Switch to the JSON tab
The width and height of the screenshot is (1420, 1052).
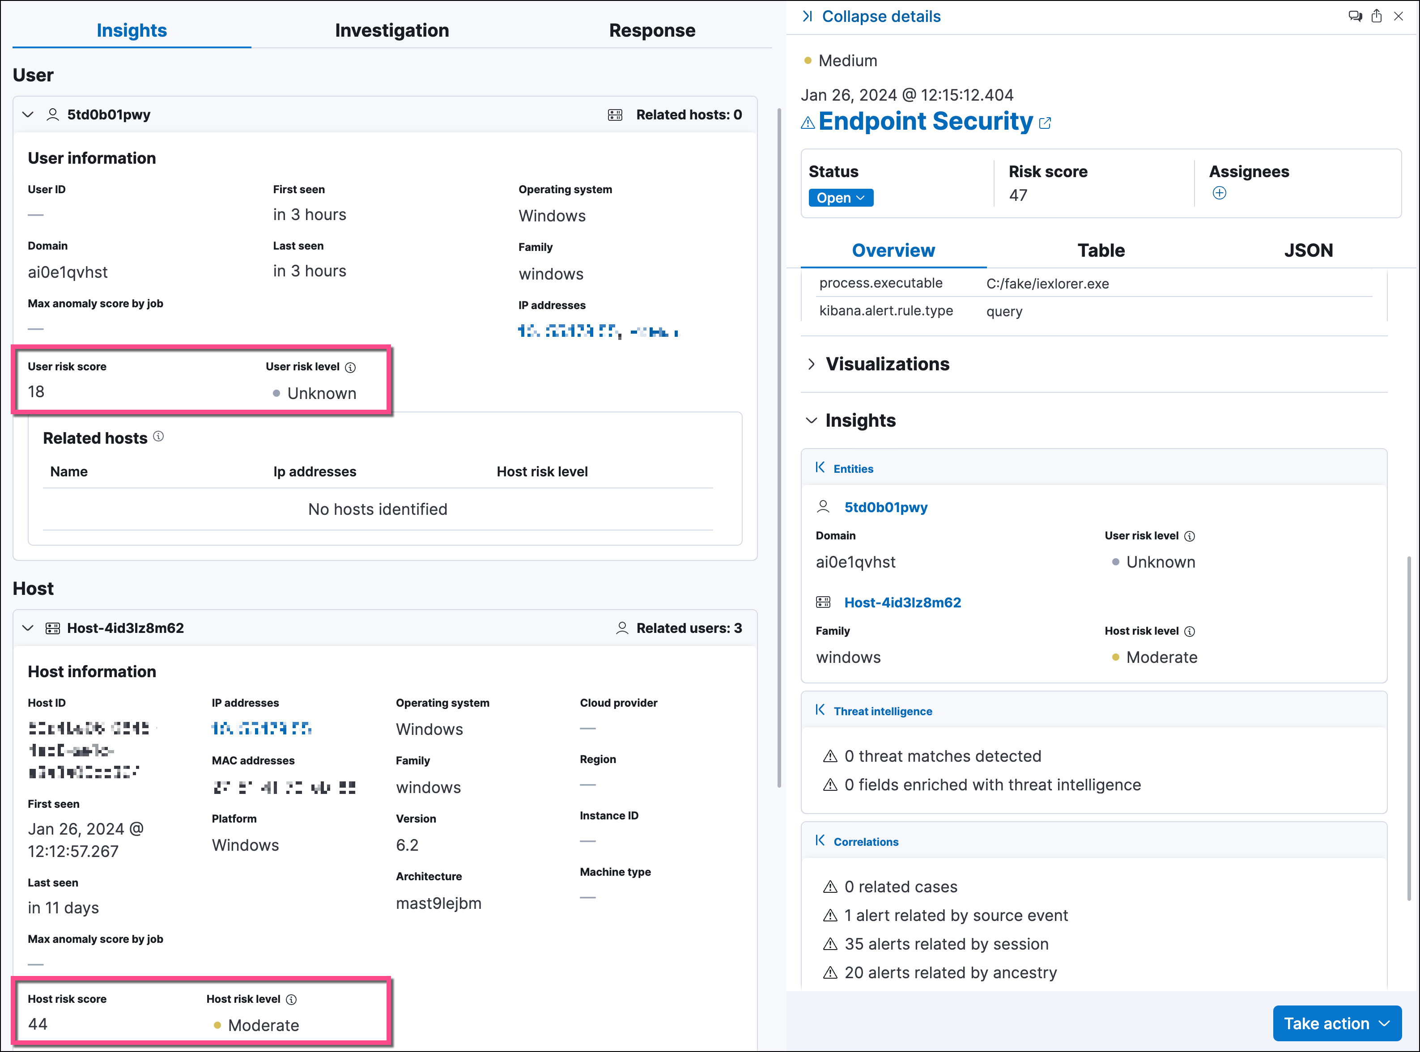click(x=1308, y=250)
